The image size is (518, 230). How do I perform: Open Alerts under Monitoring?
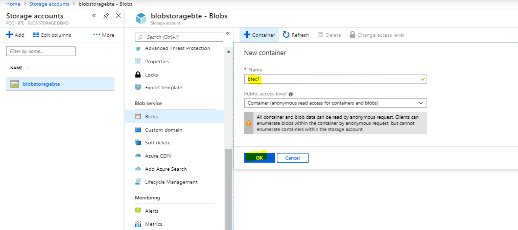click(x=152, y=211)
